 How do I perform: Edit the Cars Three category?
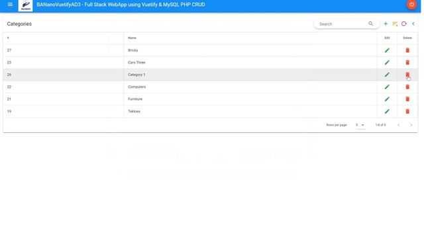[x=387, y=62]
